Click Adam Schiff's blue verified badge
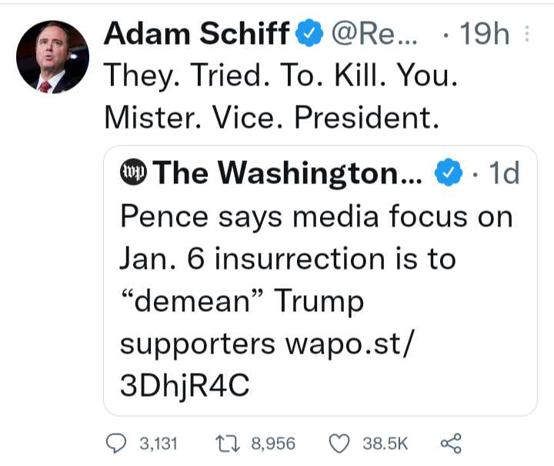 coord(309,34)
